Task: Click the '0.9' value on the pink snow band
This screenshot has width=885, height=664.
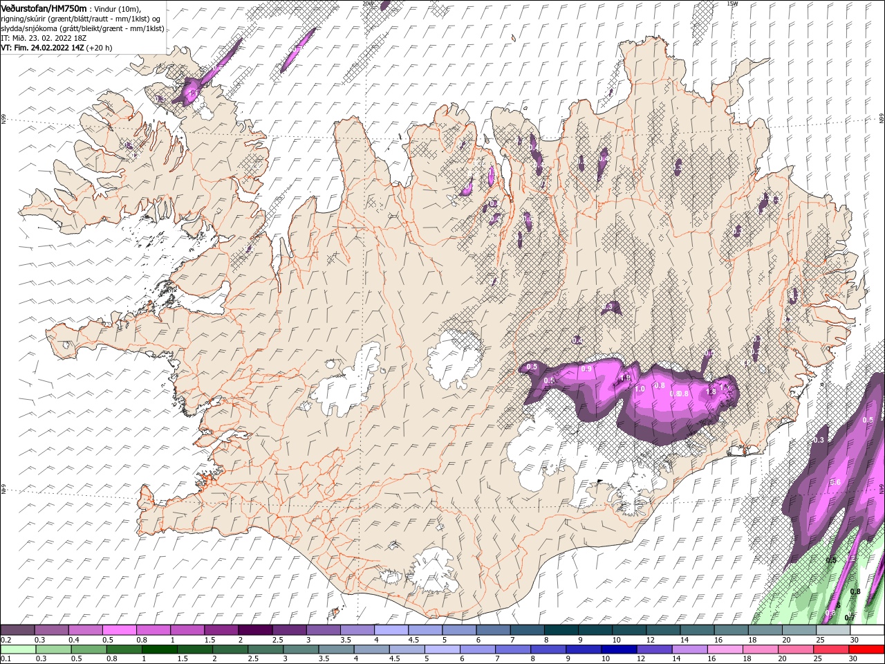Action: point(586,369)
